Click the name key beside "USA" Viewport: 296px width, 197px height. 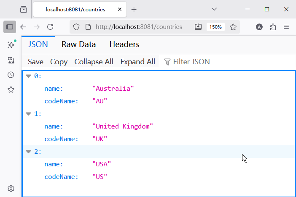[x=54, y=164]
